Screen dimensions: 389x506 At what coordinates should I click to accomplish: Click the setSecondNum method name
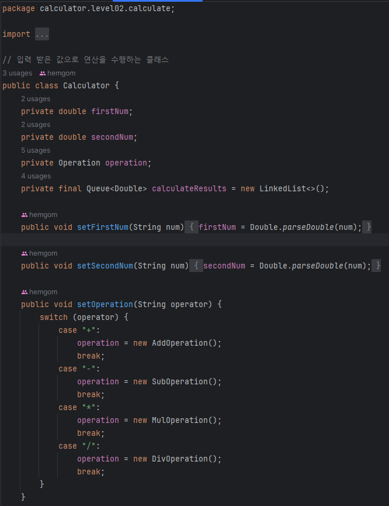tap(105, 266)
